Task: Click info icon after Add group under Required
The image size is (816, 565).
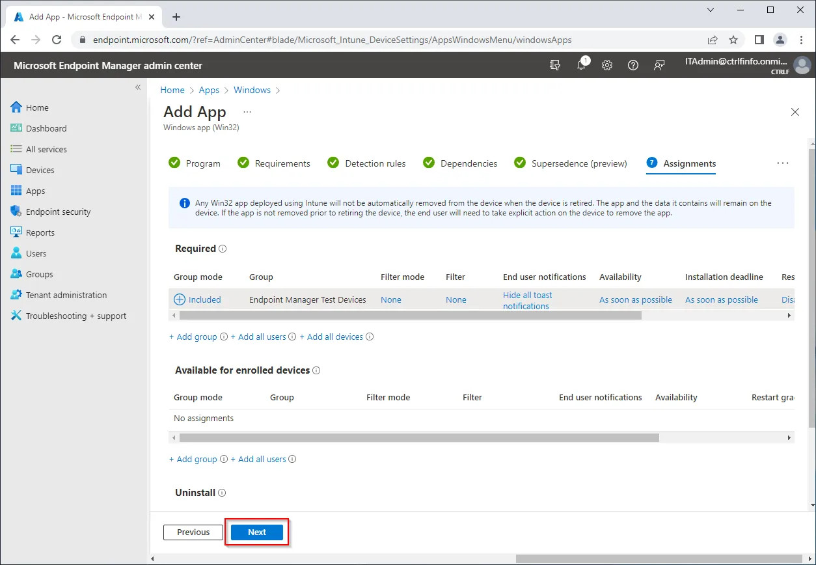Action: [x=224, y=337]
